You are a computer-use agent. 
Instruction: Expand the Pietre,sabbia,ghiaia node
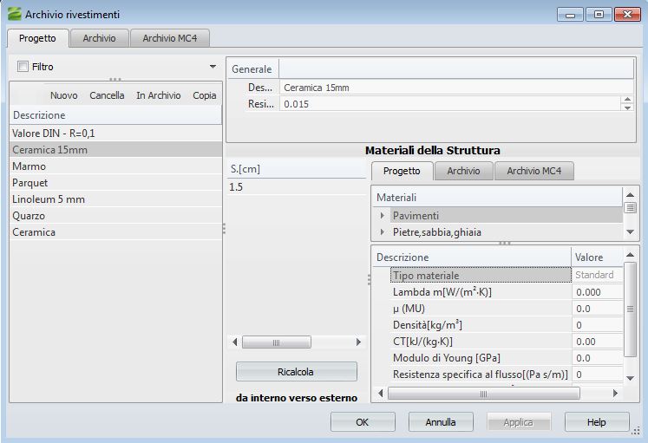pyautogui.click(x=383, y=232)
